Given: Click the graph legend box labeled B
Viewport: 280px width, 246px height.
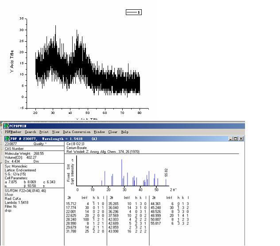Looking at the screenshot, I should [x=134, y=12].
